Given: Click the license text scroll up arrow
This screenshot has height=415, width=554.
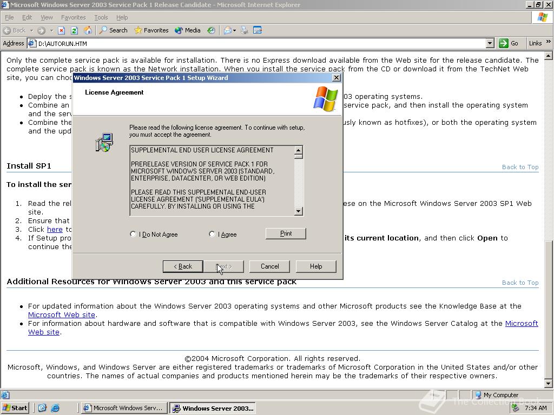Looking at the screenshot, I should 299,150.
